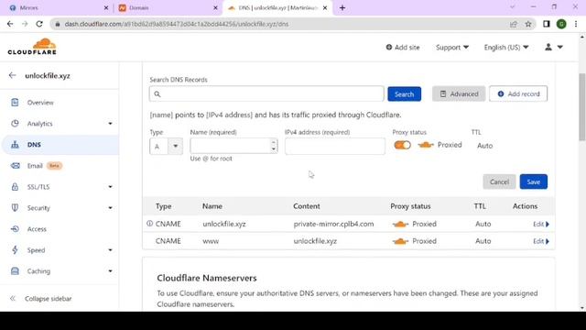The image size is (586, 330).
Task: Click the info icon beside unlockfile.xyz CNAME
Action: coord(149,224)
